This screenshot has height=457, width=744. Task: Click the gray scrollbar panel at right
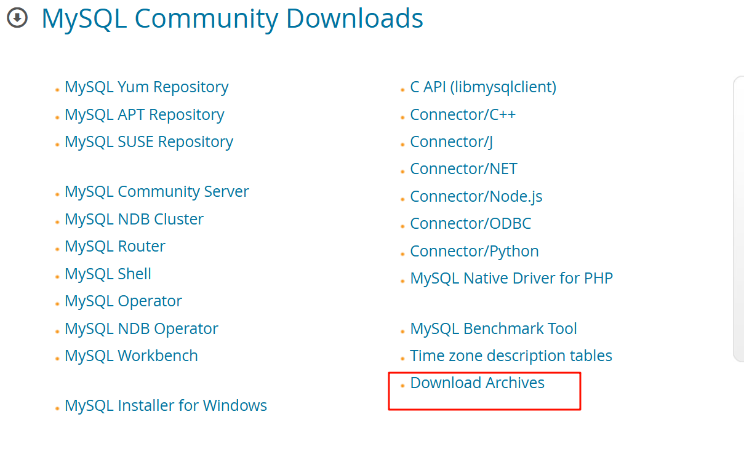738,219
